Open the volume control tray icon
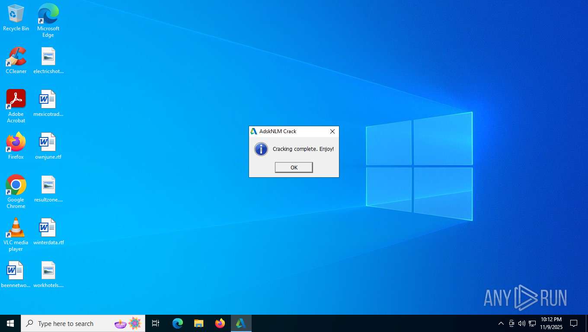This screenshot has width=588, height=332. coord(522,323)
